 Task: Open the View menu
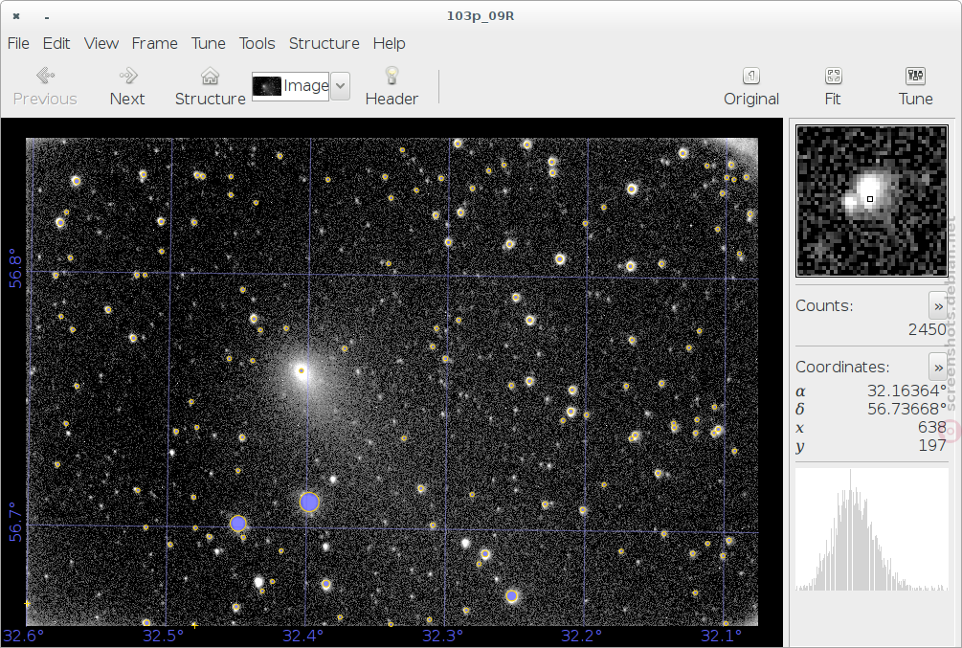(x=101, y=44)
